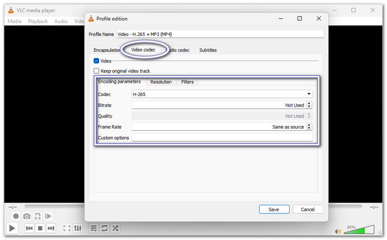Switch to the Encapsulation tab

point(106,50)
